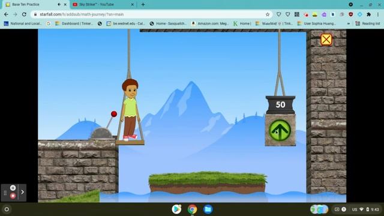This screenshot has height=216, width=384.
Task: Click the red shield extension icon
Action: [350, 14]
